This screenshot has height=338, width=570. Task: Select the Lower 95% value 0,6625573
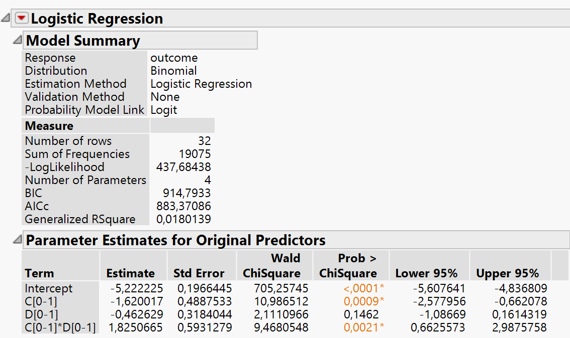click(438, 327)
